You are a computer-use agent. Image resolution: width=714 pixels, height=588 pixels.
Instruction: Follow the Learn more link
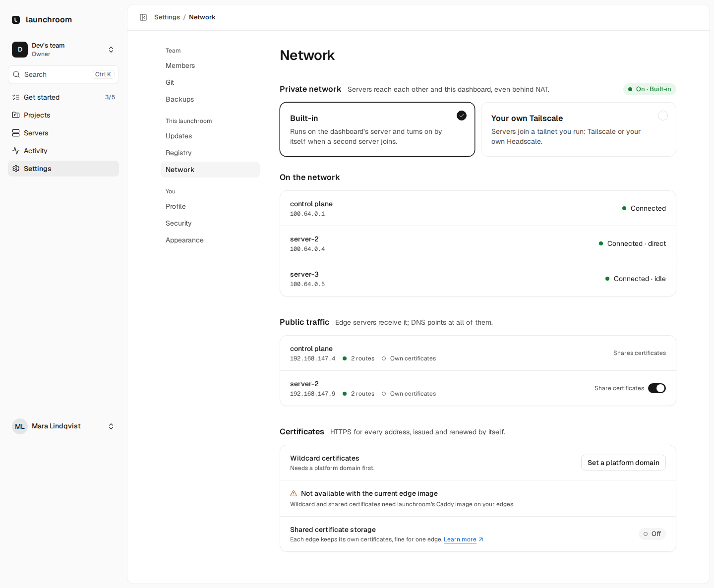tap(460, 539)
